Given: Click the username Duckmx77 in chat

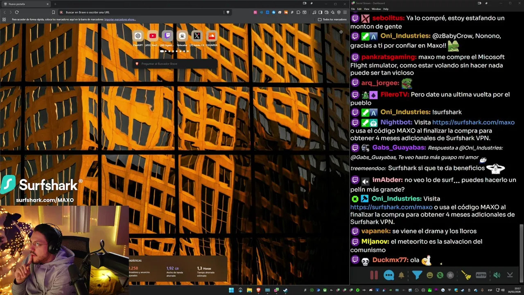Looking at the screenshot, I should pos(390,260).
